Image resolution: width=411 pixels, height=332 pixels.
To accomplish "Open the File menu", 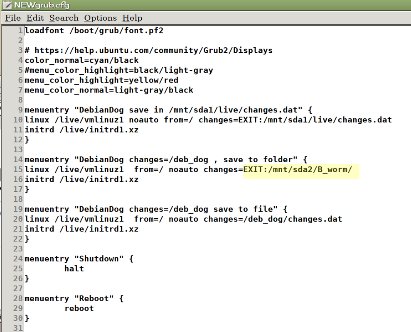I will point(13,18).
